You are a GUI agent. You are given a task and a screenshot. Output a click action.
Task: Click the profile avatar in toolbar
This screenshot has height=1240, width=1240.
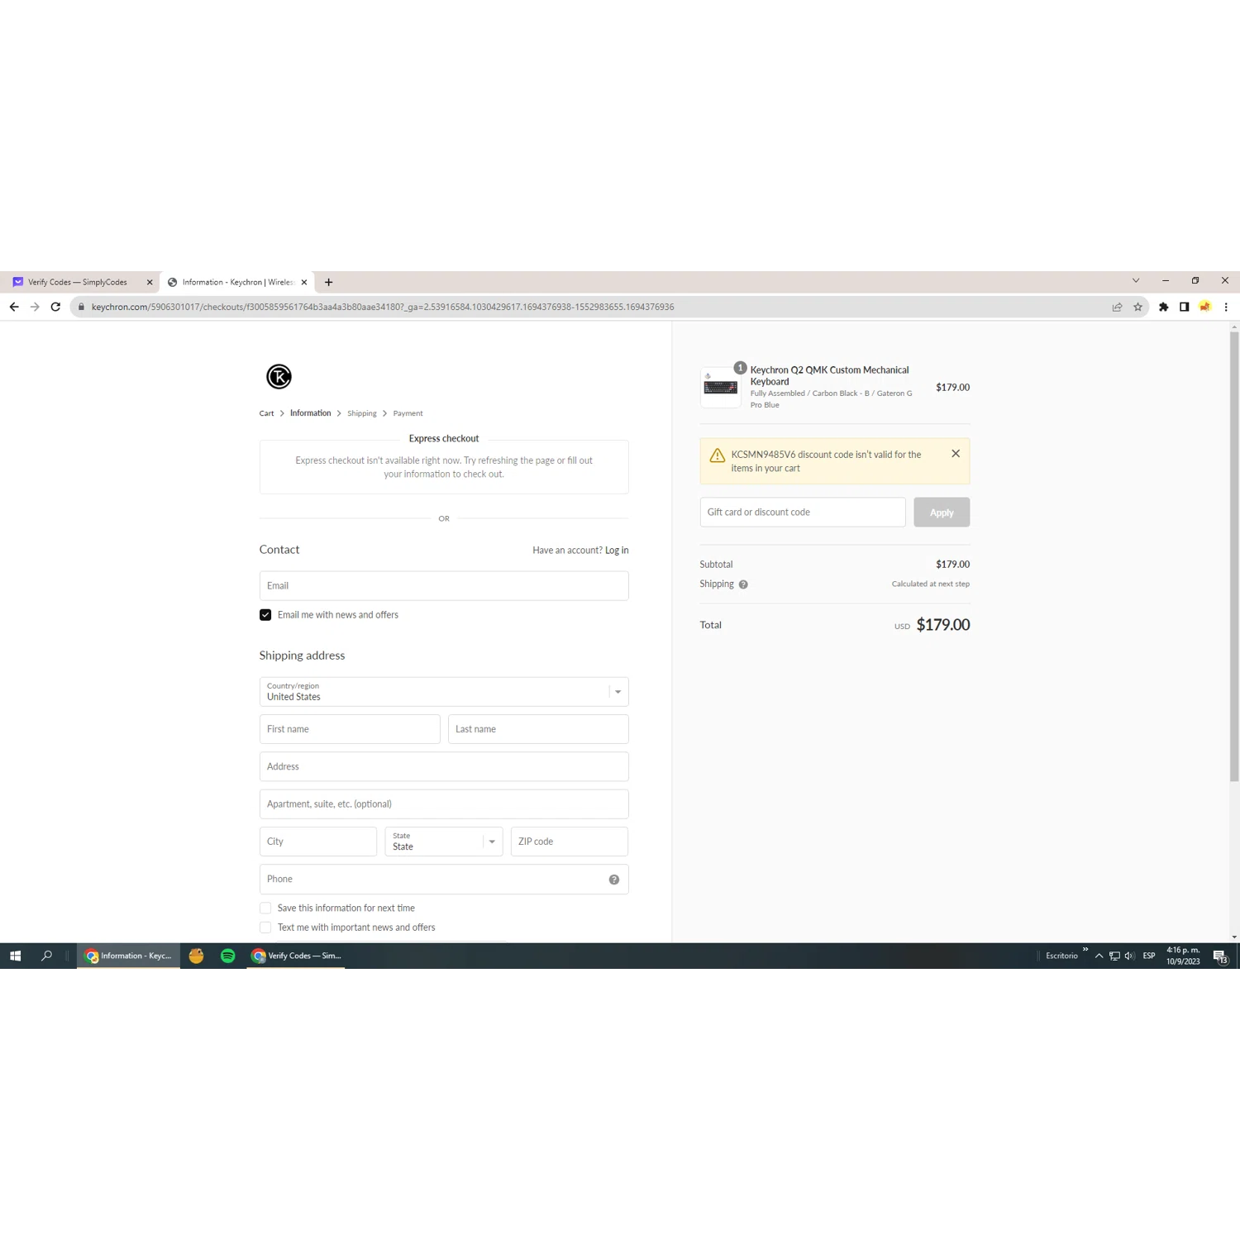tap(1205, 307)
